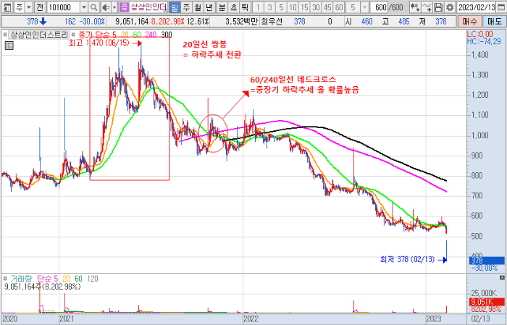Image resolution: width=507 pixels, height=325 pixels.
Task: Click the red 9,051K volume tag on the axis
Action: point(487,302)
